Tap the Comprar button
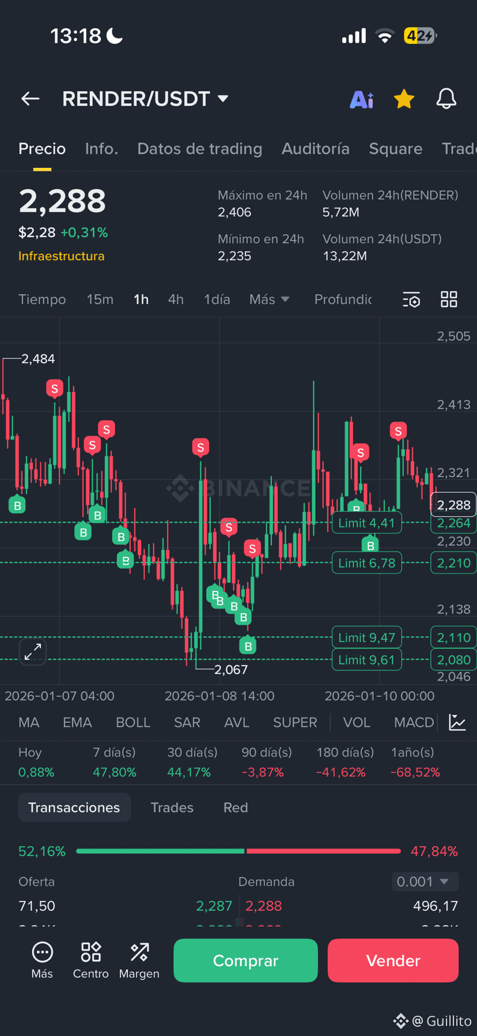 245,960
